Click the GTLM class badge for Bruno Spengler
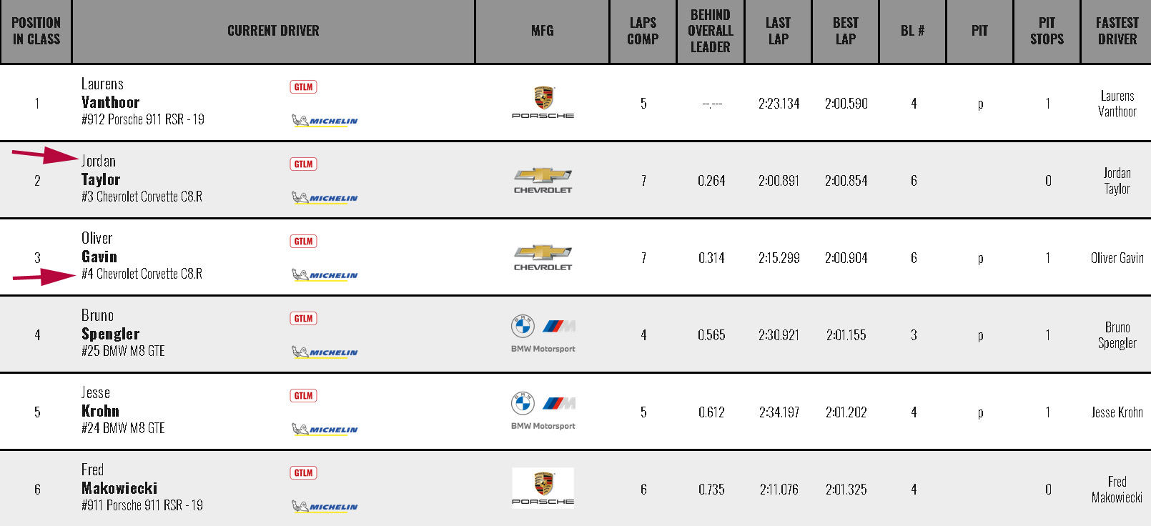This screenshot has height=526, width=1151. 304,319
